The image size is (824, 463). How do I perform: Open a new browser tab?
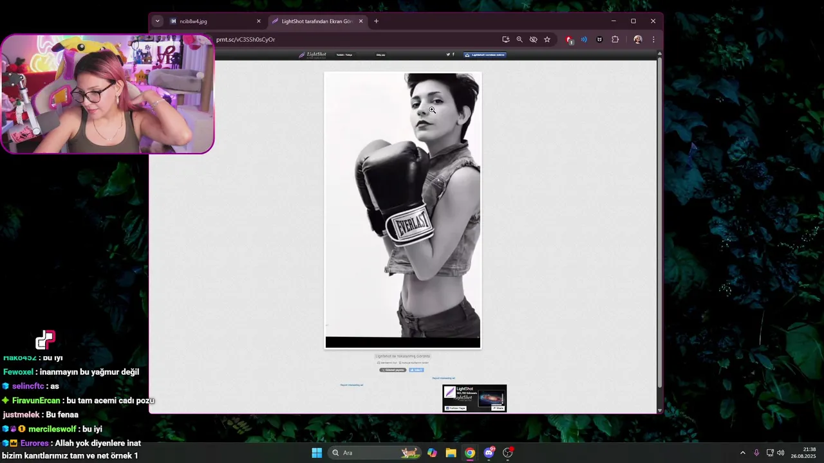click(x=377, y=21)
